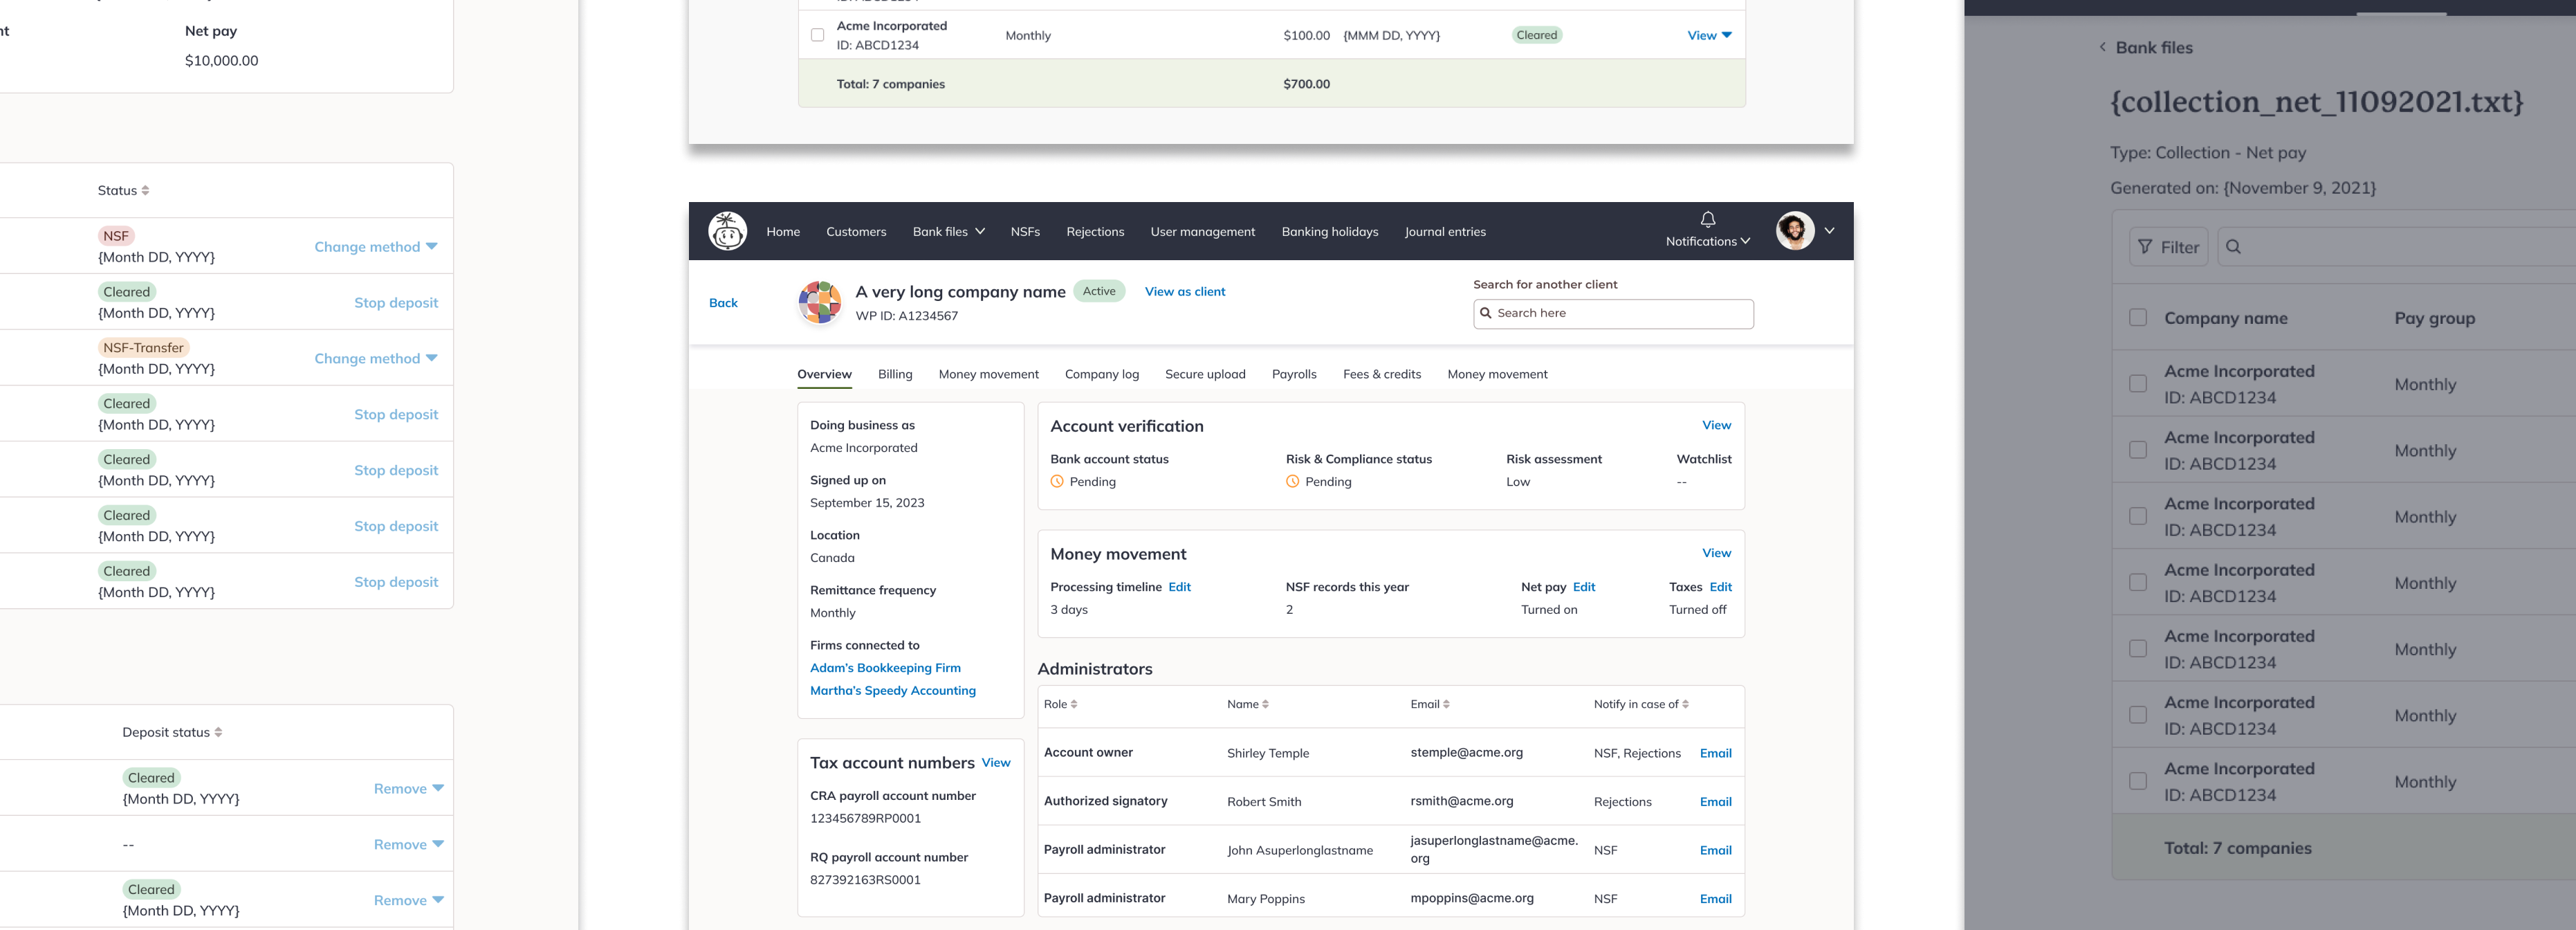2576x930 pixels.
Task: Click the View link in Account verification section
Action: [1715, 426]
